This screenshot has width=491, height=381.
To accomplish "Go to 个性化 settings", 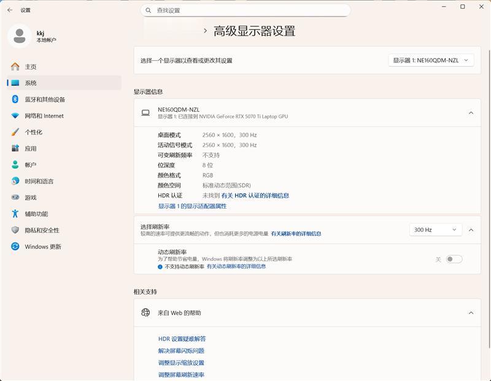I will (x=37, y=131).
